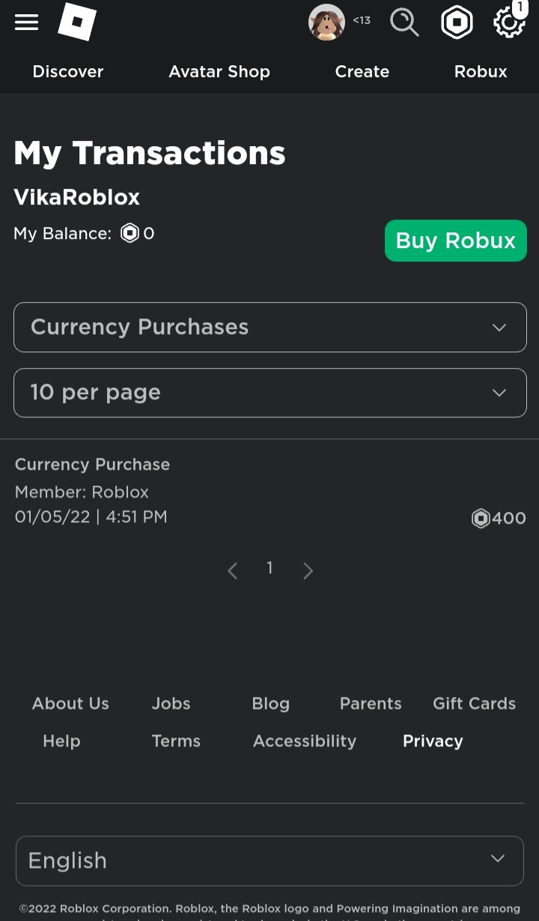Open the Robux icon in header

pyautogui.click(x=457, y=22)
